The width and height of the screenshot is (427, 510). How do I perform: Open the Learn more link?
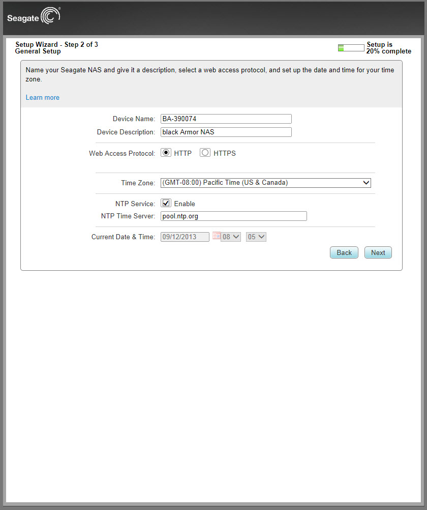point(43,98)
